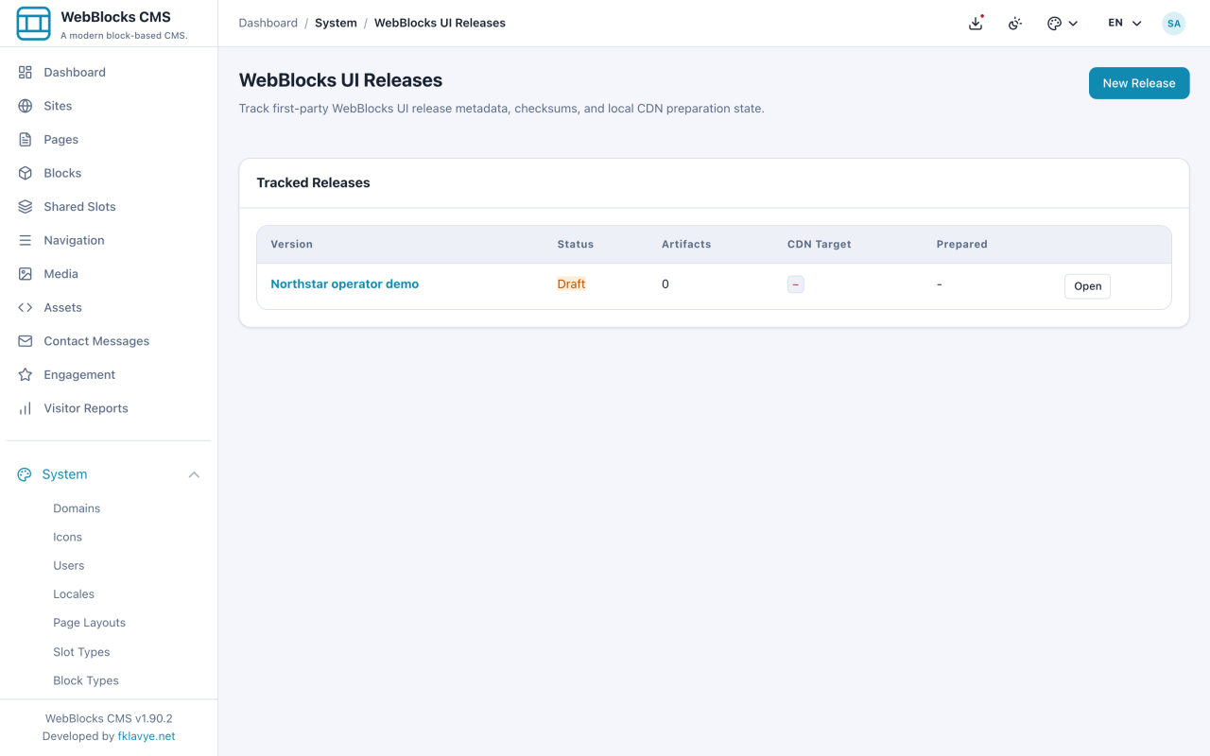The height and width of the screenshot is (756, 1210).
Task: Select Slot Types under System
Action: (81, 652)
